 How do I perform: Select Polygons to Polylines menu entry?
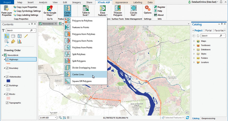coord(86,21)
